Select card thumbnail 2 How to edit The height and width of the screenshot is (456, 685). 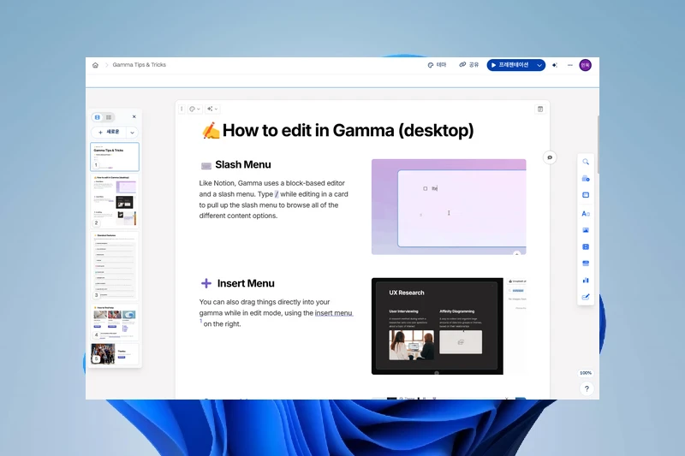point(115,201)
